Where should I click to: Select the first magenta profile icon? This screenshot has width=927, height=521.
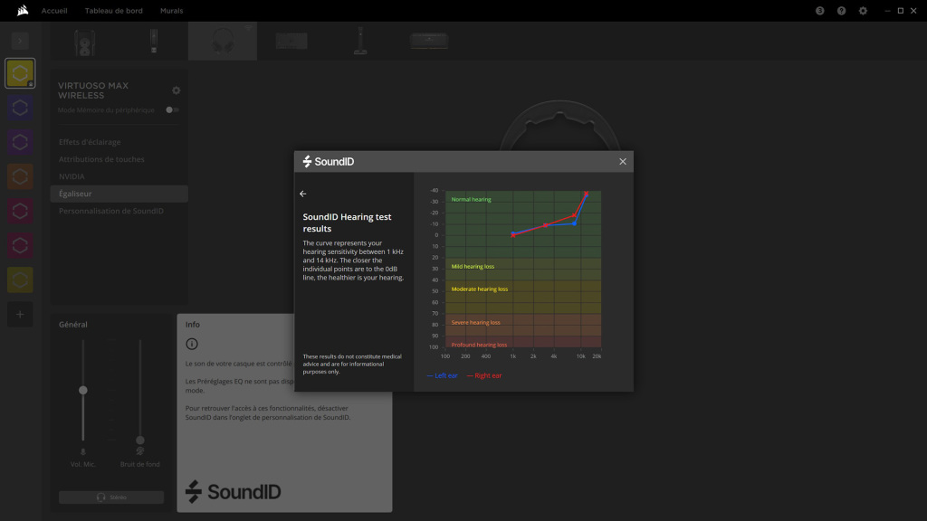pyautogui.click(x=20, y=211)
